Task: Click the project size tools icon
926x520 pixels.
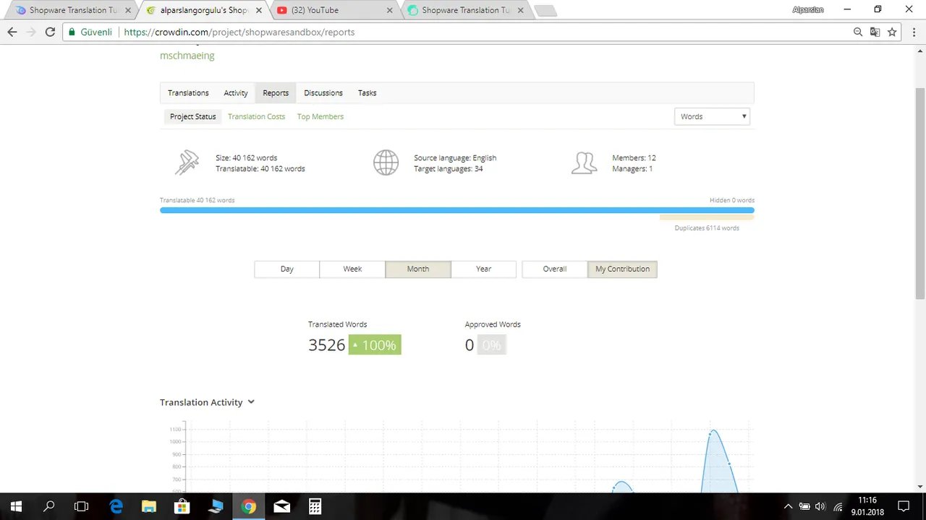Action: tap(187, 162)
